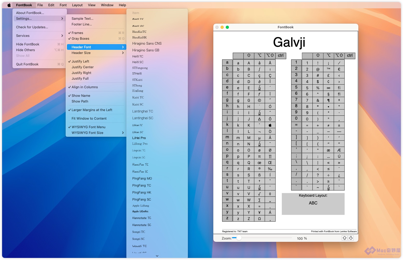Toggle the Frames option
The image size is (403, 260).
point(96,33)
